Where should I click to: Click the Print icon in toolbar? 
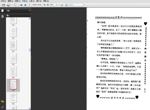3,5
